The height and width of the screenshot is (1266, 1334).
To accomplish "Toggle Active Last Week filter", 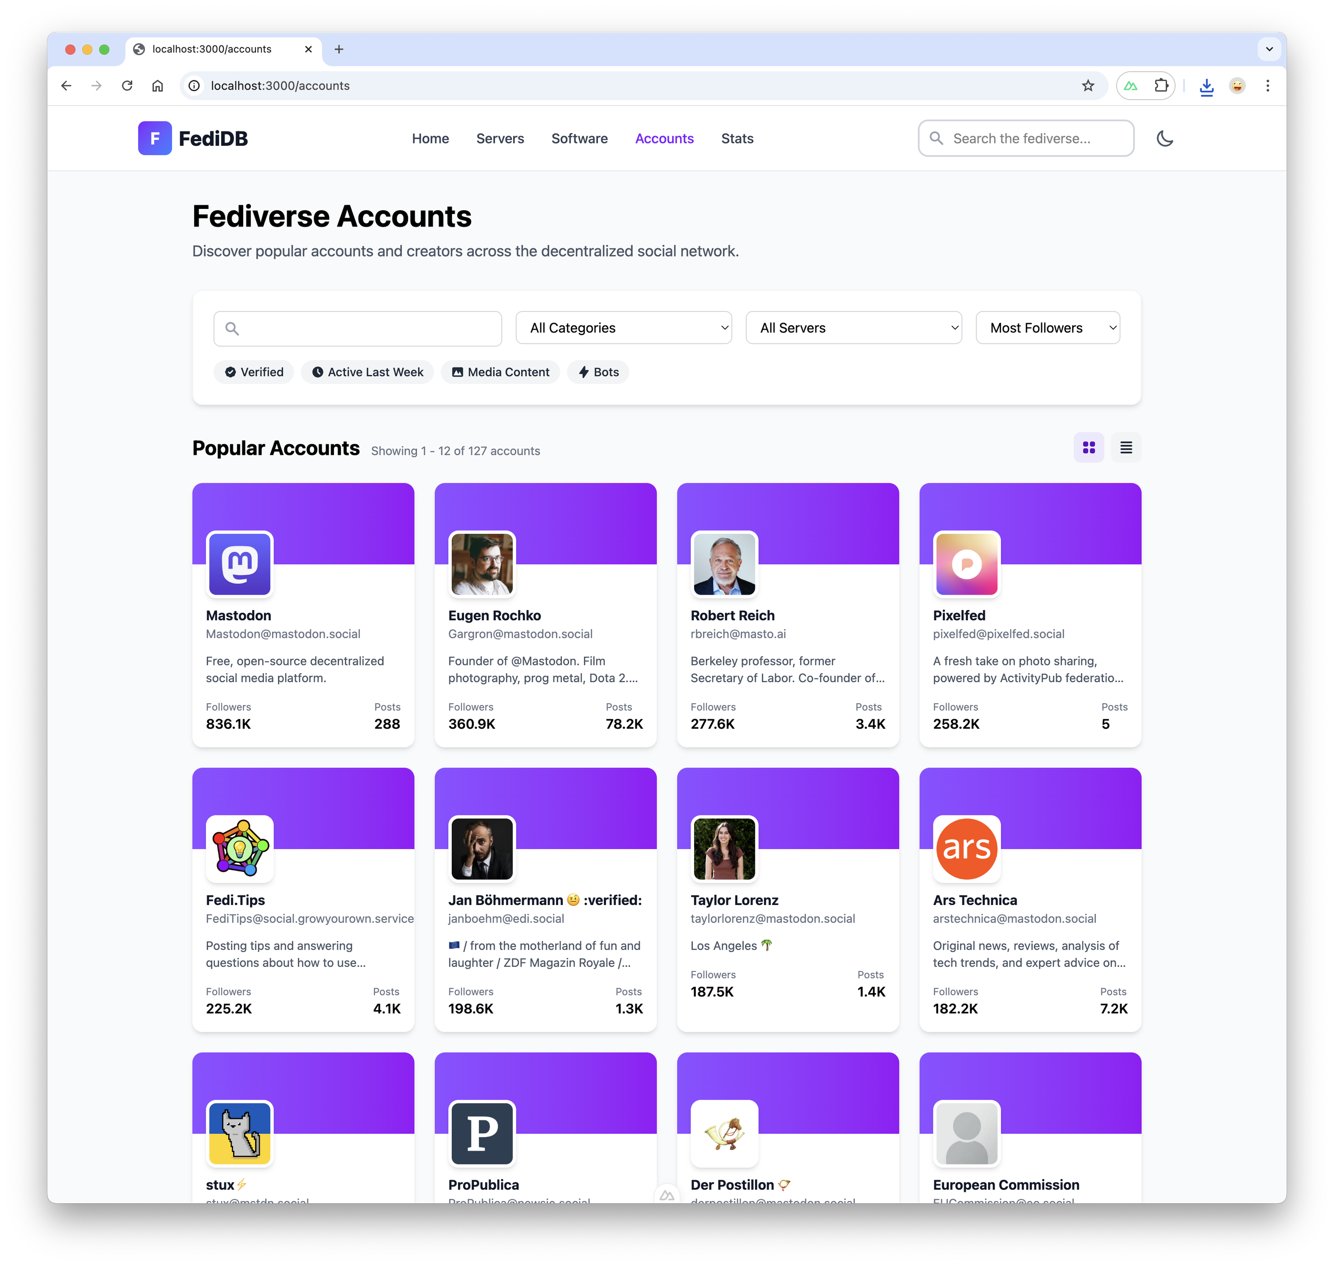I will [x=367, y=372].
